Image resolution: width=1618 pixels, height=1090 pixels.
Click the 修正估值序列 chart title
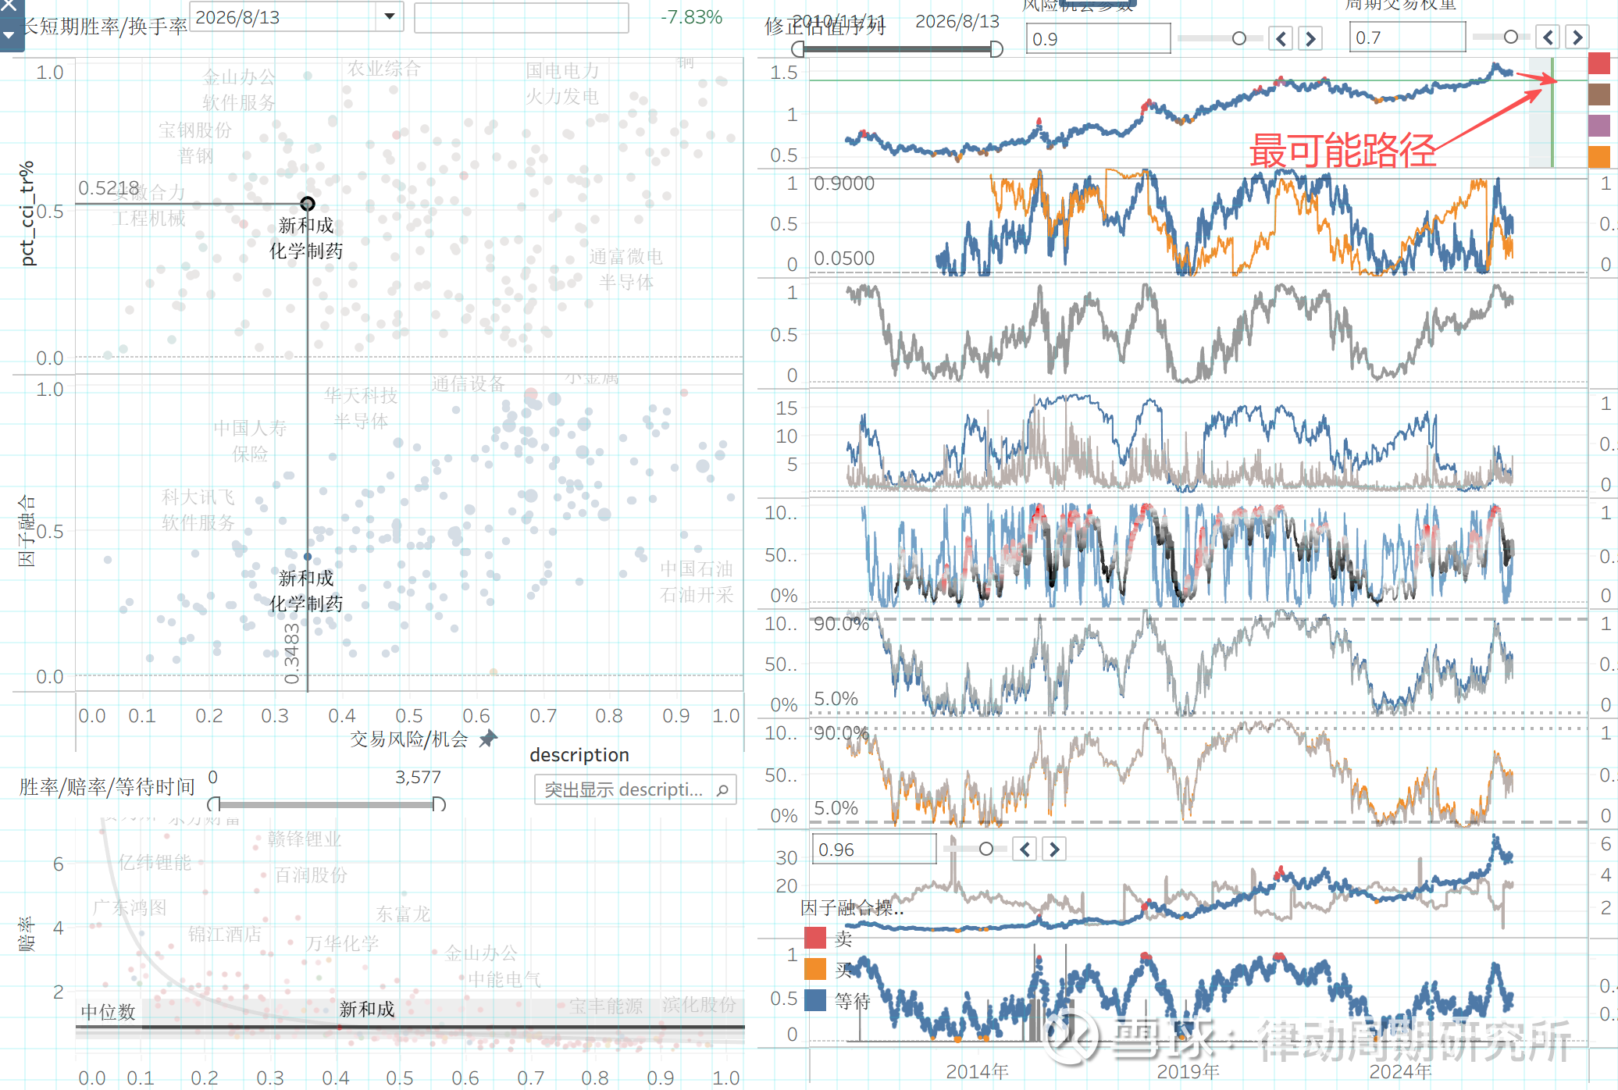[825, 28]
